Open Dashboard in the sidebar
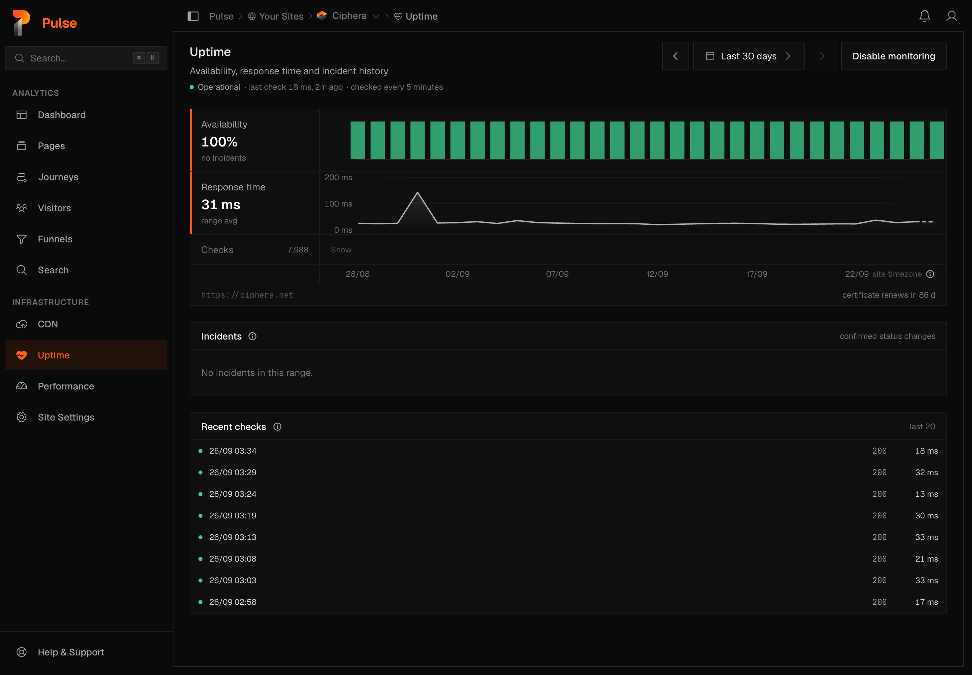Screen dimensions: 972x675 click(x=86, y=115)
